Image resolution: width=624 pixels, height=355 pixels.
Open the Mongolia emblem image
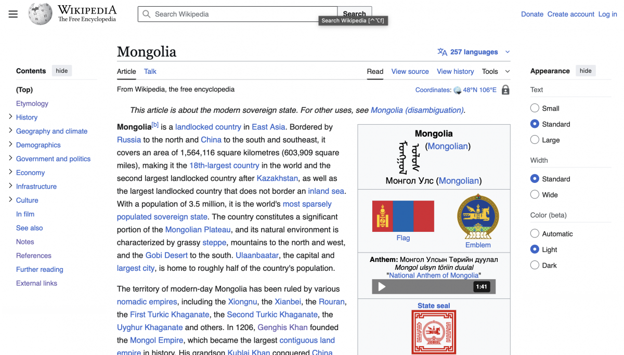478,217
